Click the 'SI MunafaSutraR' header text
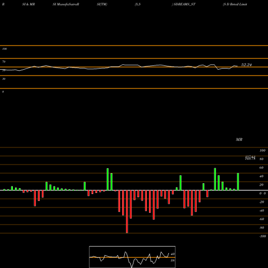This screenshot has height=268, width=268. pos(66,4)
